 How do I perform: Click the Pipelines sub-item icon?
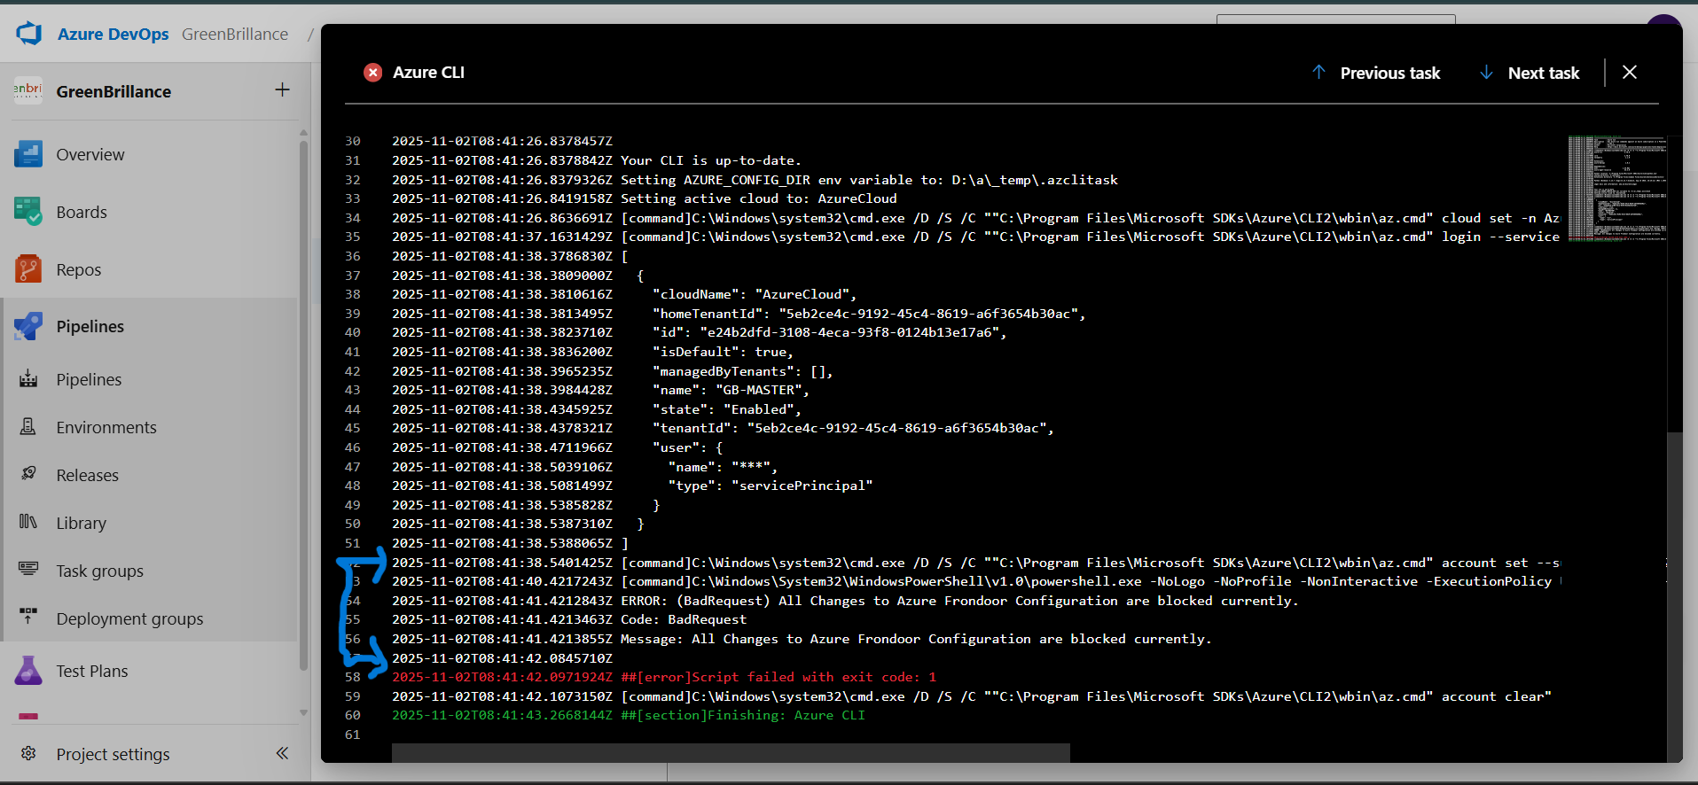pyautogui.click(x=28, y=379)
